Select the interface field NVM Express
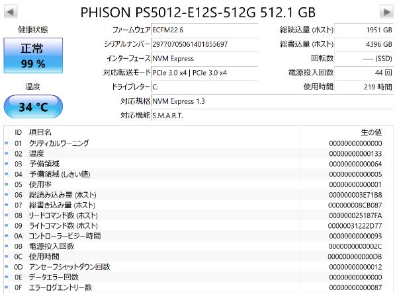The width and height of the screenshot is (397, 294). (204, 58)
